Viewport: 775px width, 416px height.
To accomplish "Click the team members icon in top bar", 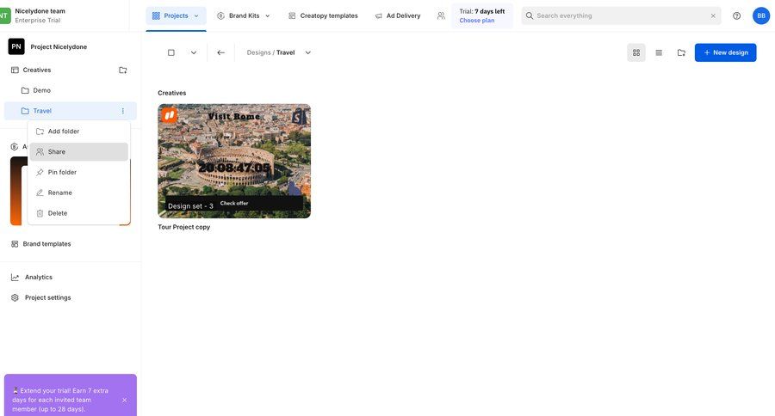I will (441, 15).
